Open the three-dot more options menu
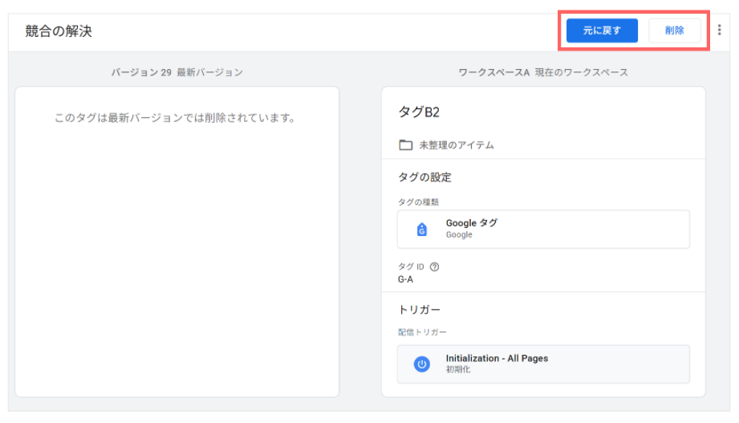This screenshot has width=739, height=423. click(719, 31)
